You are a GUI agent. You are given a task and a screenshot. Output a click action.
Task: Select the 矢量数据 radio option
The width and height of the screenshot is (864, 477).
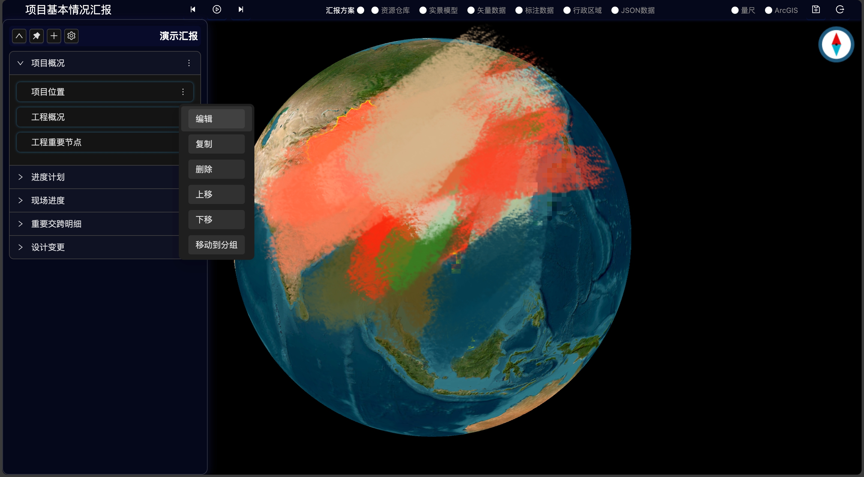coord(471,10)
